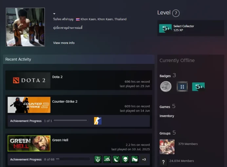Viewport: 227px width, 167px height.
Task: Click the 11 years of service badge
Action: pyautogui.click(x=182, y=87)
